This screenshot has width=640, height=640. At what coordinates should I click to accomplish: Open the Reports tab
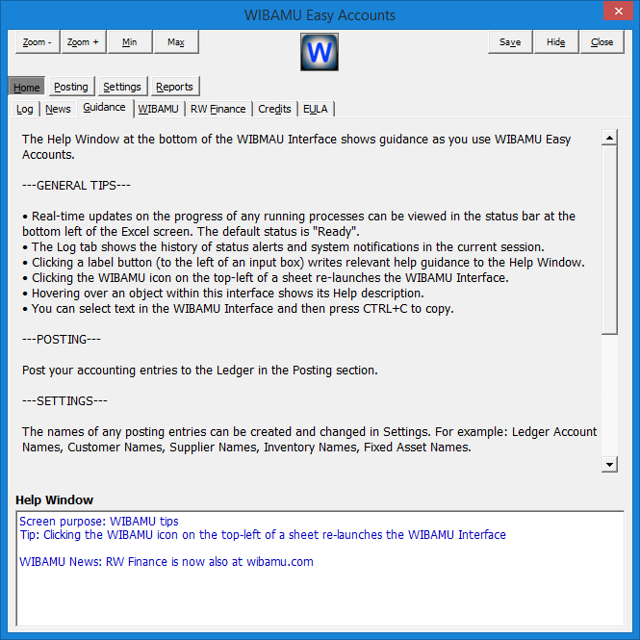pyautogui.click(x=174, y=87)
